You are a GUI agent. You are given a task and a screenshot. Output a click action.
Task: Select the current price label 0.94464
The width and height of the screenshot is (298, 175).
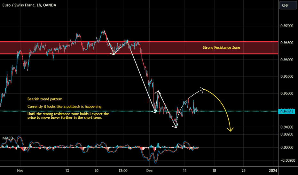tap(287, 112)
